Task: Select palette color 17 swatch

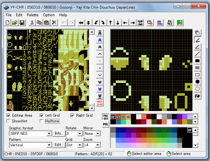Action: click(118, 117)
